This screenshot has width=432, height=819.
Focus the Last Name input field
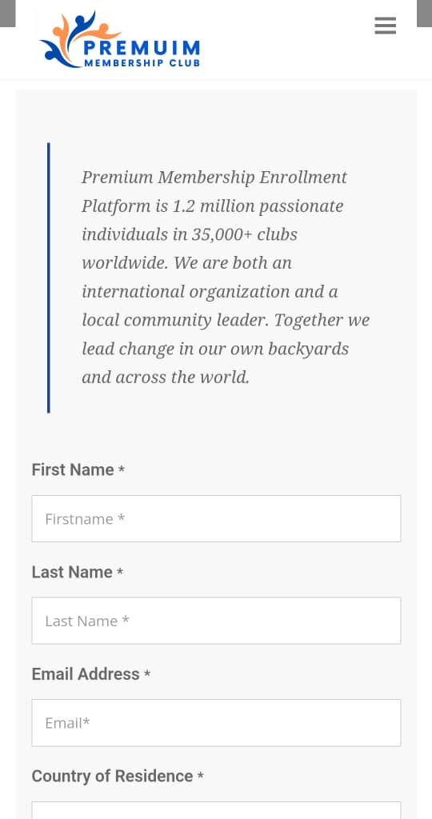point(216,621)
